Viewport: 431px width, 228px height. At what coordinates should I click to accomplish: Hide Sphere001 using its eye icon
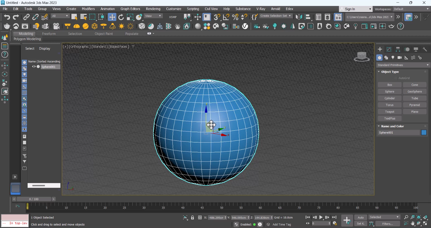click(x=34, y=67)
